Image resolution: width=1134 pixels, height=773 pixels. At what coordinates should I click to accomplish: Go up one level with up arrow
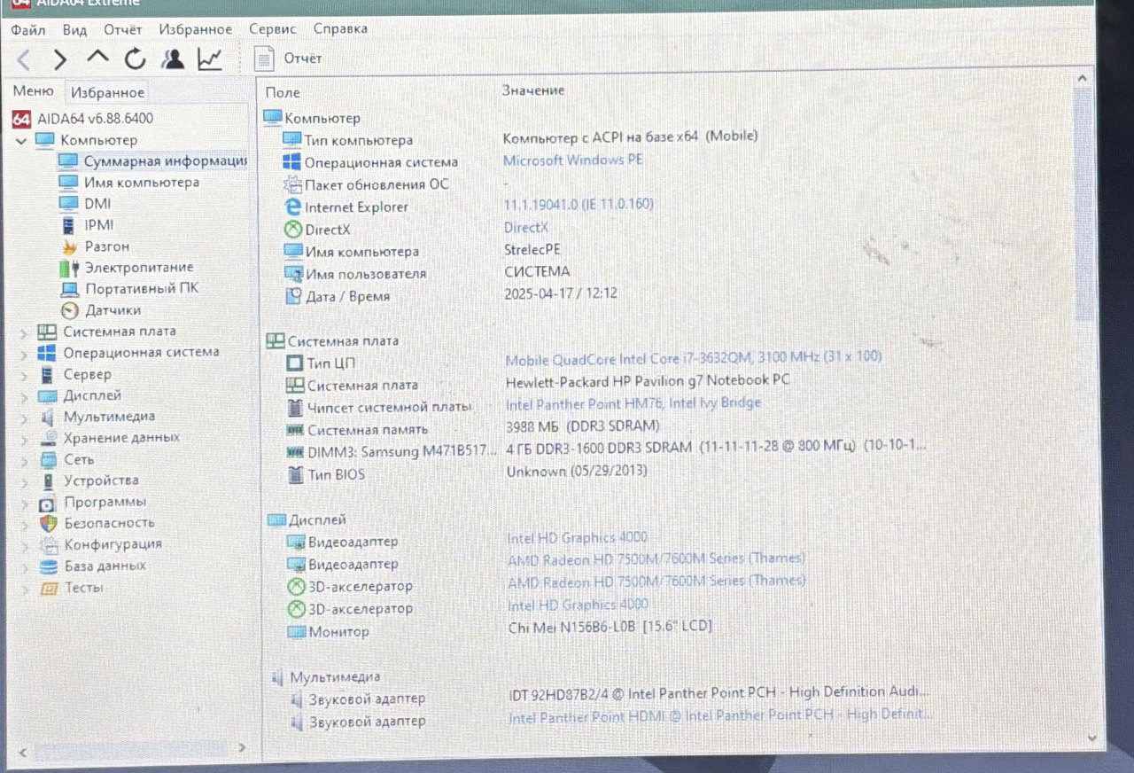click(97, 59)
